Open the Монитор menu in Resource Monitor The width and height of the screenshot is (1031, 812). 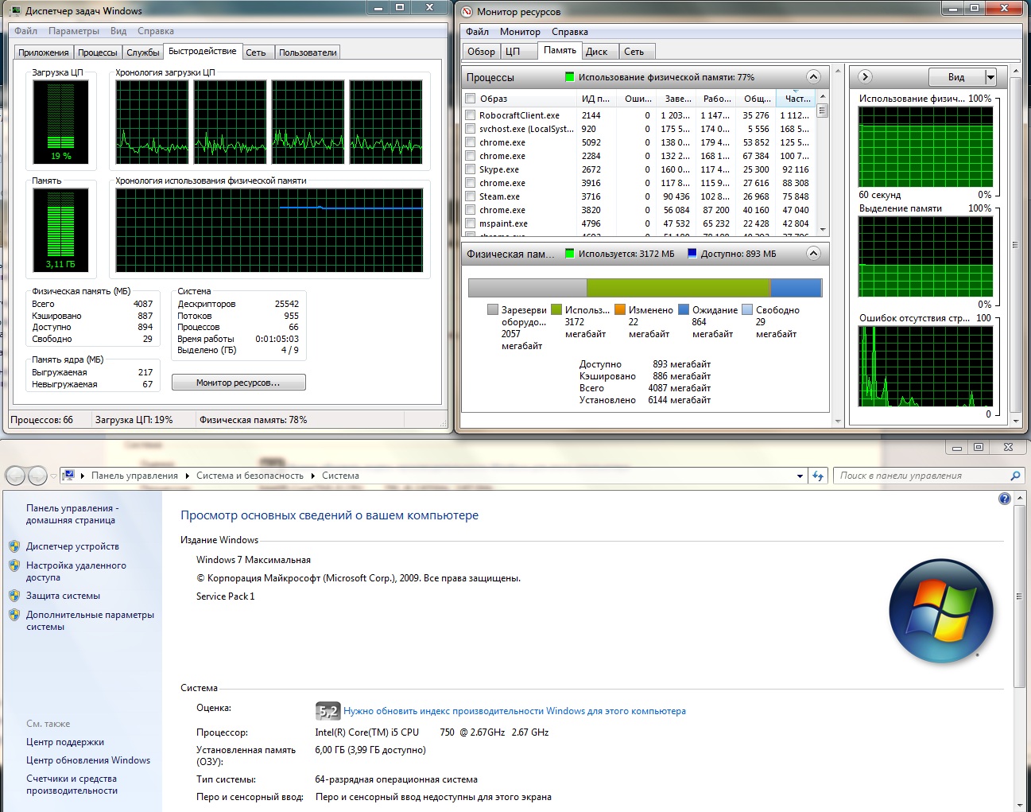(520, 32)
